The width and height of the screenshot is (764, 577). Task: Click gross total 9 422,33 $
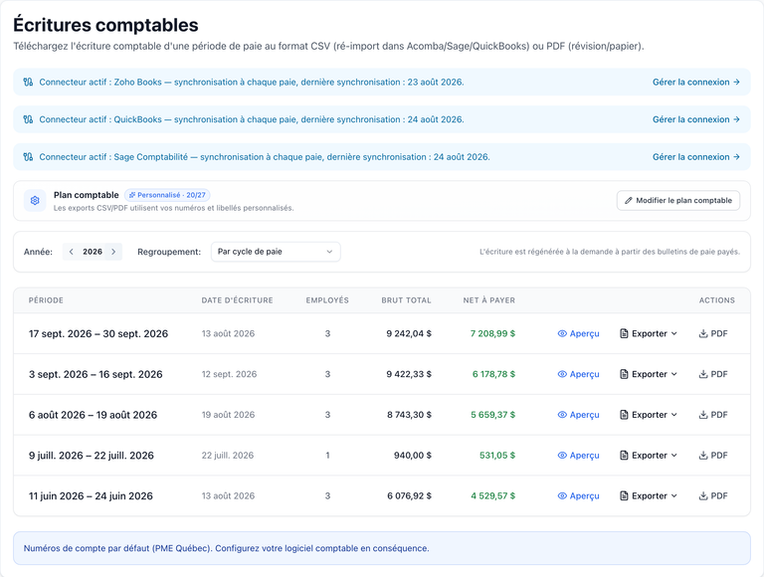[409, 374]
